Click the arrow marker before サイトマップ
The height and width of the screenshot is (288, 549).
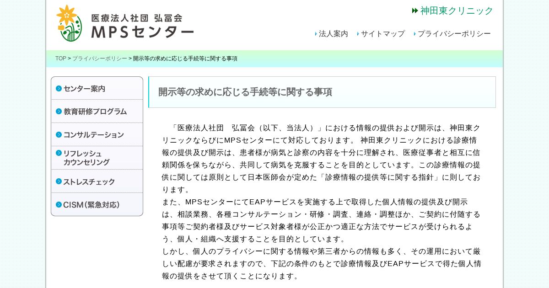[358, 34]
